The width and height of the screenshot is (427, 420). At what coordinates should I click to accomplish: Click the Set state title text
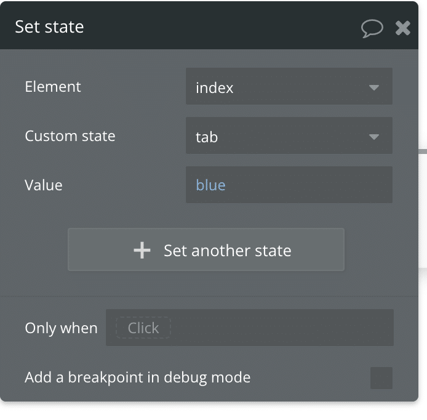49,26
